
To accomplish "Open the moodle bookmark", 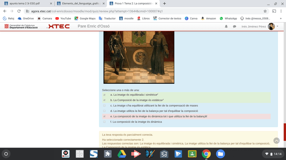I will coord(126,18).
